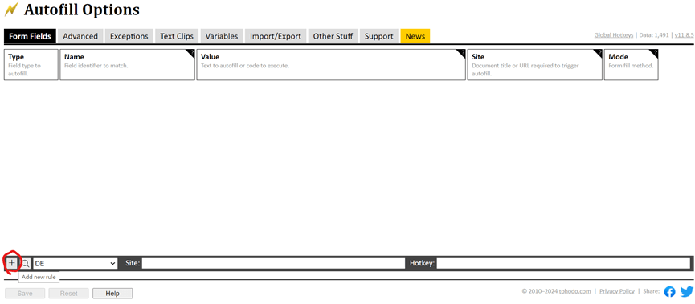Viewport: 695px width, 304px height.
Task: Open Global Hotkeys link
Action: (x=613, y=35)
